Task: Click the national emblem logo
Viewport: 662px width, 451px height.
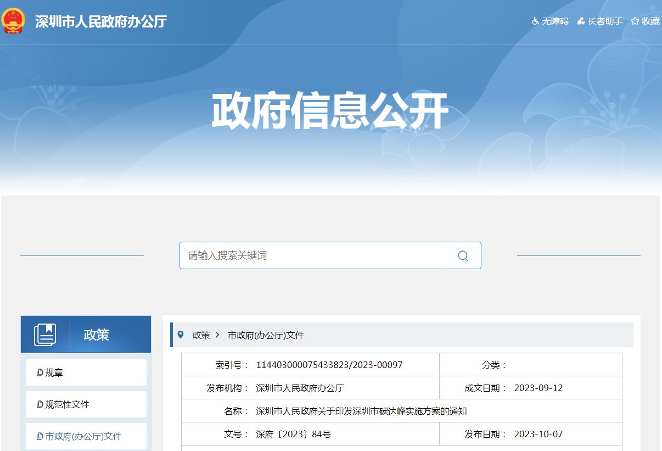Action: click(14, 21)
